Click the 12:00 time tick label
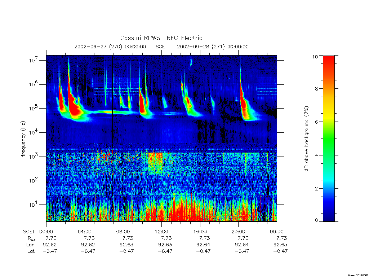This screenshot has height=277, width=369. pos(161,232)
